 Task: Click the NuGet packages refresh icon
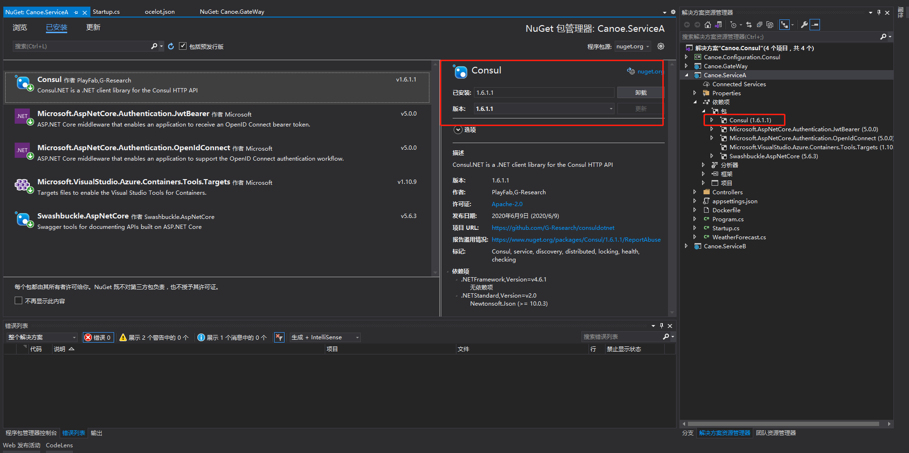[171, 46]
